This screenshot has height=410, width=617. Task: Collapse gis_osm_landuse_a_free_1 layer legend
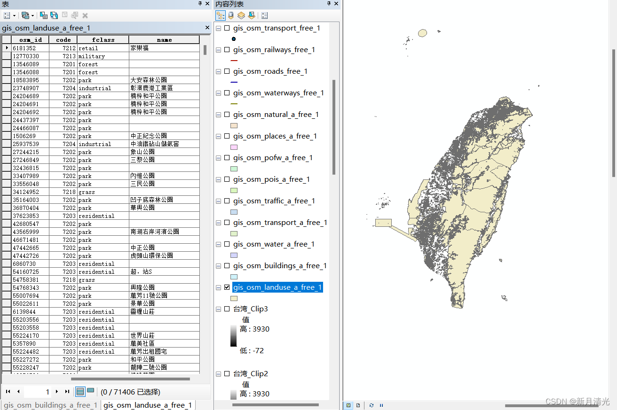pos(218,287)
